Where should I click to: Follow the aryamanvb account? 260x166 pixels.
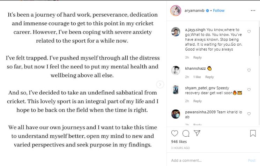(x=218, y=11)
